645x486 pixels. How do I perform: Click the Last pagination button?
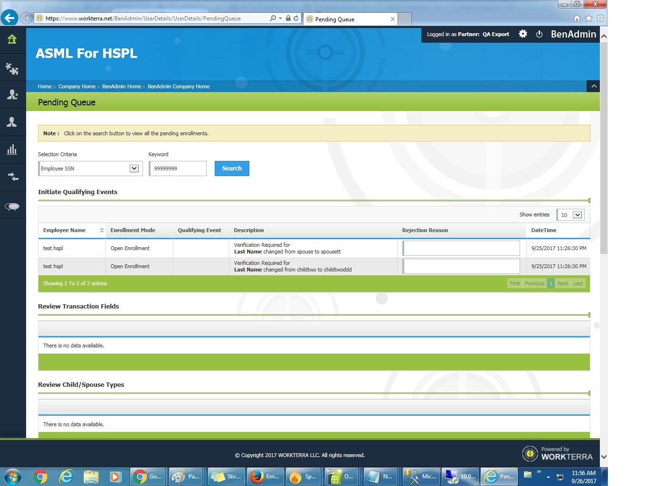[578, 283]
